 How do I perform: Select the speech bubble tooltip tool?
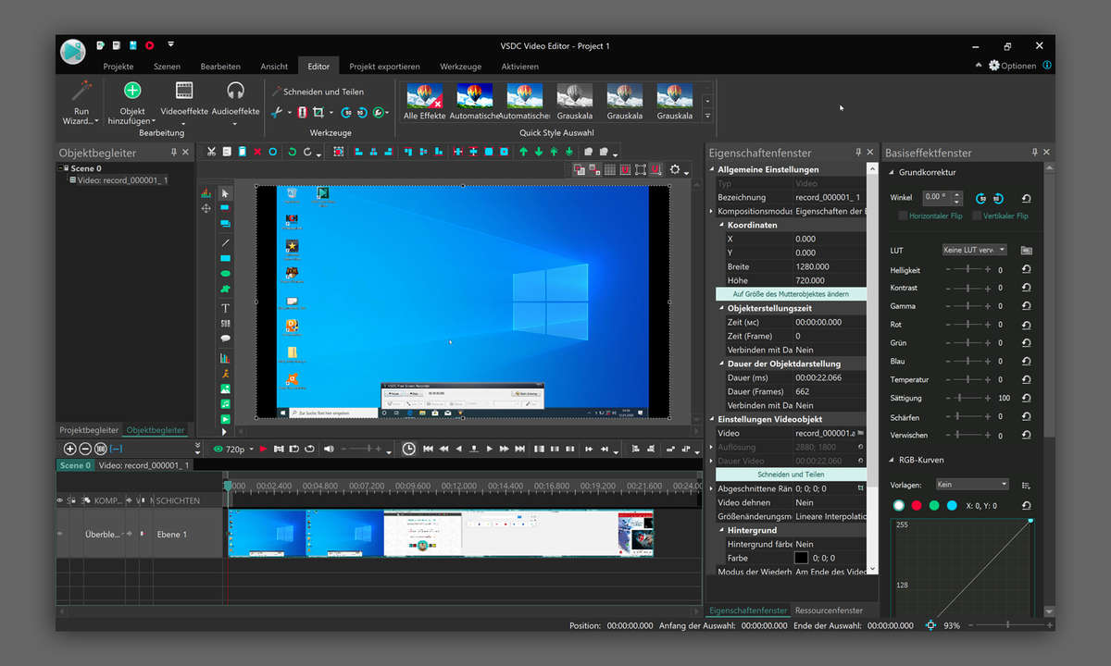[x=225, y=339]
